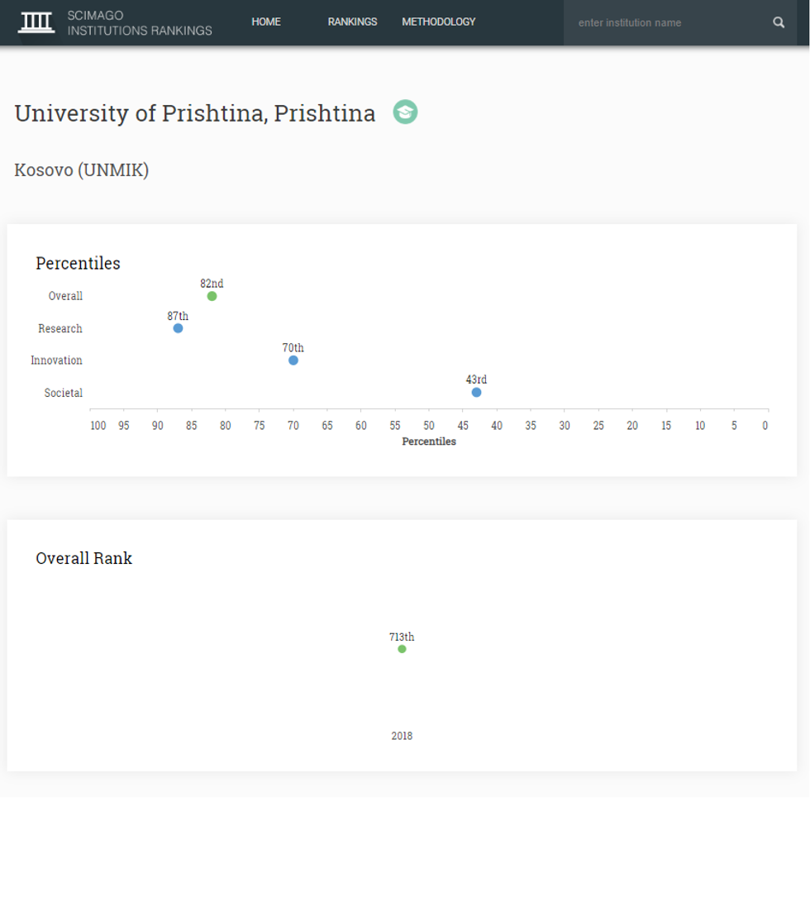Screen dimensions: 810x897
Task: Go to the METHODOLOGY page
Action: pyautogui.click(x=439, y=22)
